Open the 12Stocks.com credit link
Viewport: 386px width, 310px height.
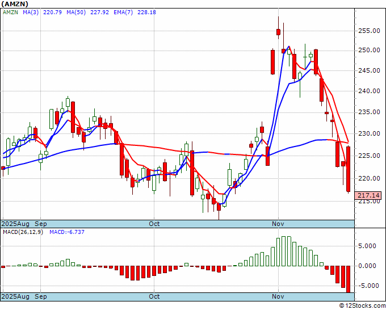point(362,306)
